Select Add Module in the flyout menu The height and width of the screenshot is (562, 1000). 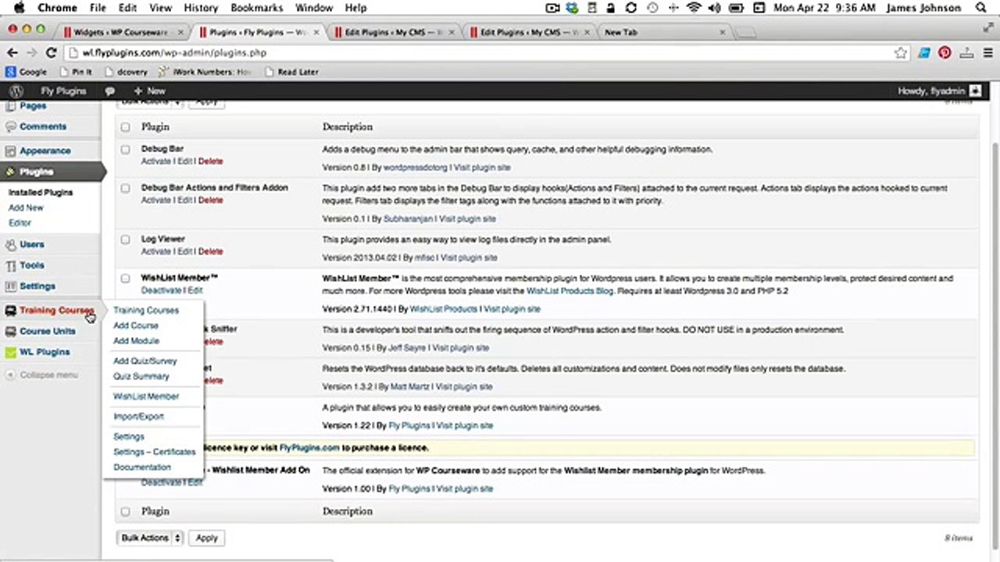coord(136,341)
